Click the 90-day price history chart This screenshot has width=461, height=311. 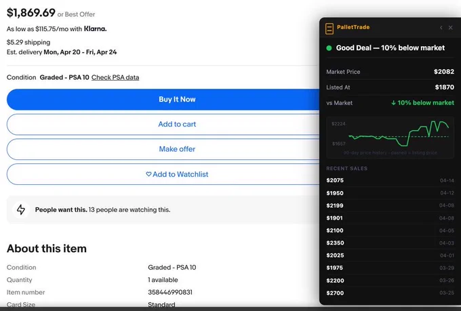click(390, 138)
